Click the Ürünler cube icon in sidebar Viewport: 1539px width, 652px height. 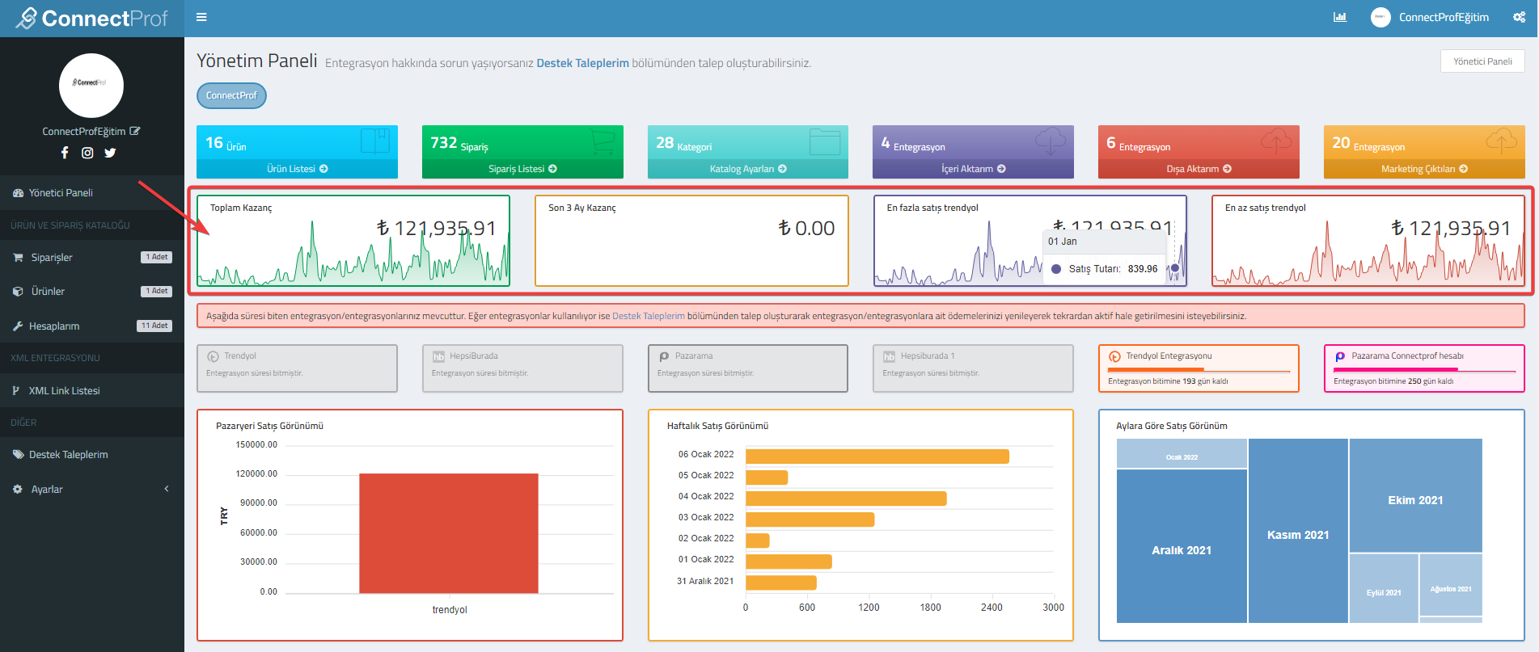point(18,292)
